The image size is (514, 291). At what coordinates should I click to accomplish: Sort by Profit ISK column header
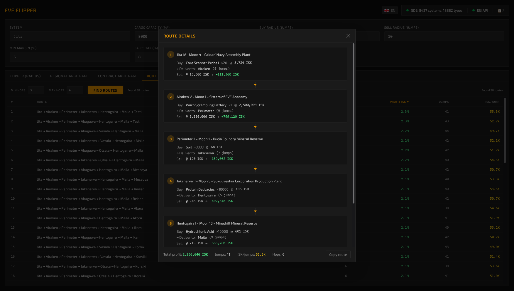[x=399, y=102]
